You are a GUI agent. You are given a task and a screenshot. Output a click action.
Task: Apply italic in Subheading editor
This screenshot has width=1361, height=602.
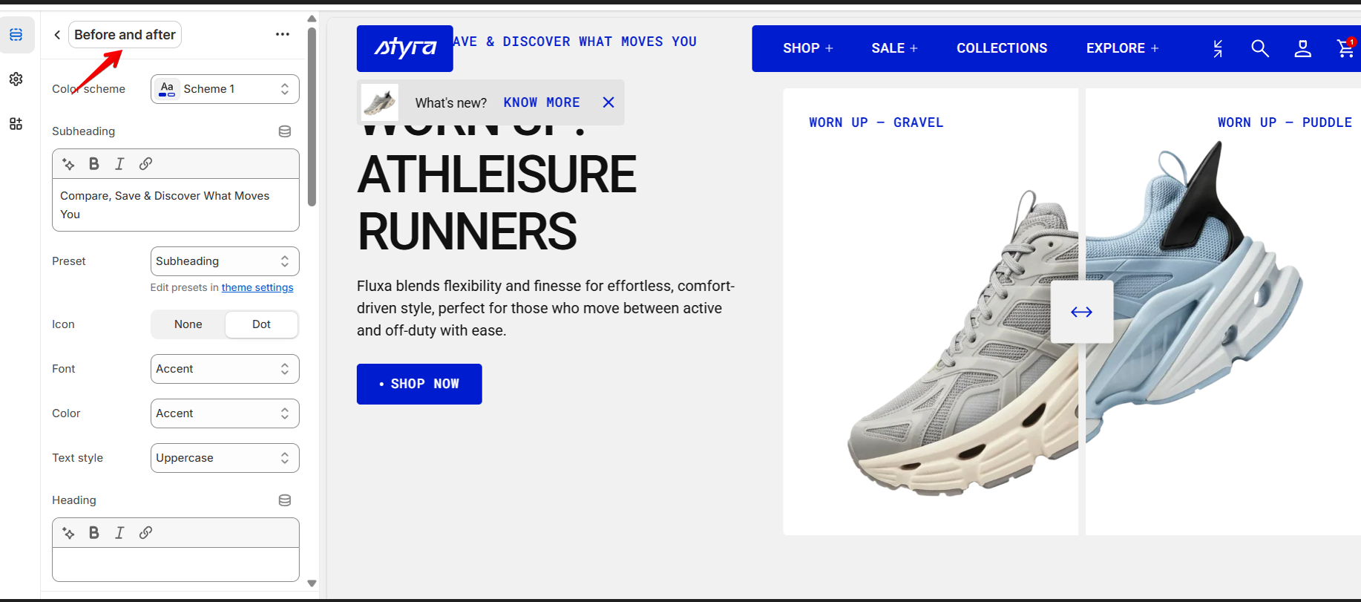(119, 164)
